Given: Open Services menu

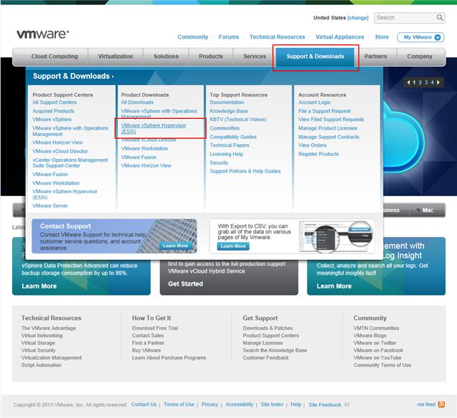Looking at the screenshot, I should (255, 57).
